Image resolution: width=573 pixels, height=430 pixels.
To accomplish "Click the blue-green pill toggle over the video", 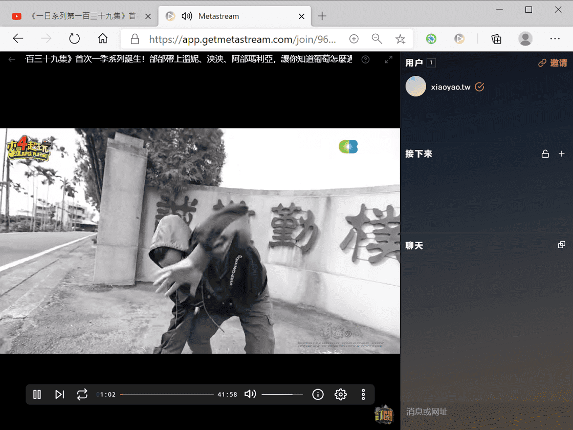I will pos(348,146).
